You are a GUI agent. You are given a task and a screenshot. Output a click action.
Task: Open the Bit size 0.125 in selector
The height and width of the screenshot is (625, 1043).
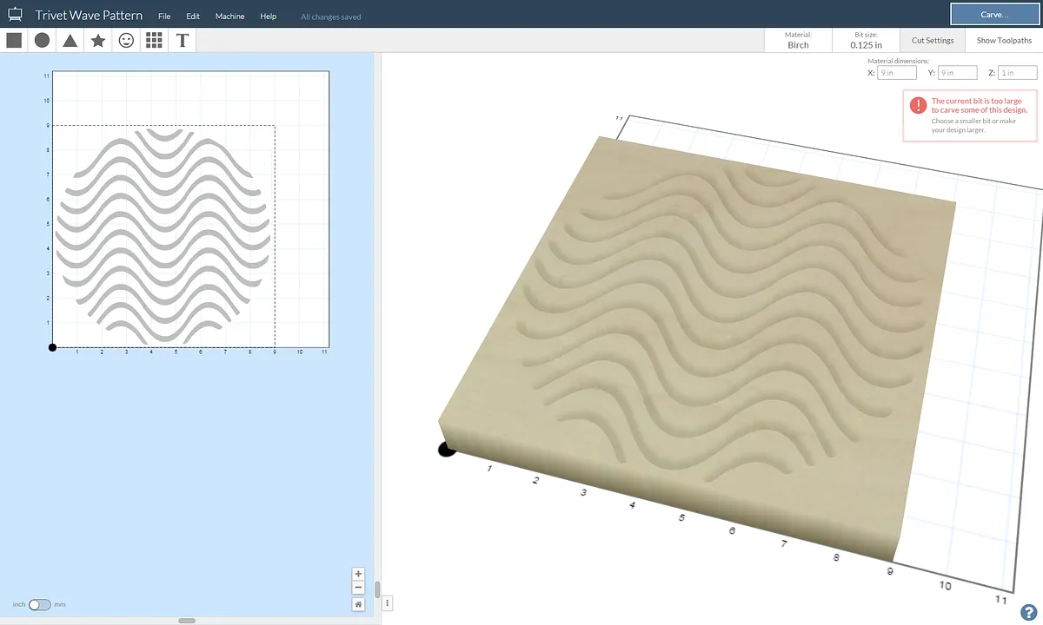865,40
